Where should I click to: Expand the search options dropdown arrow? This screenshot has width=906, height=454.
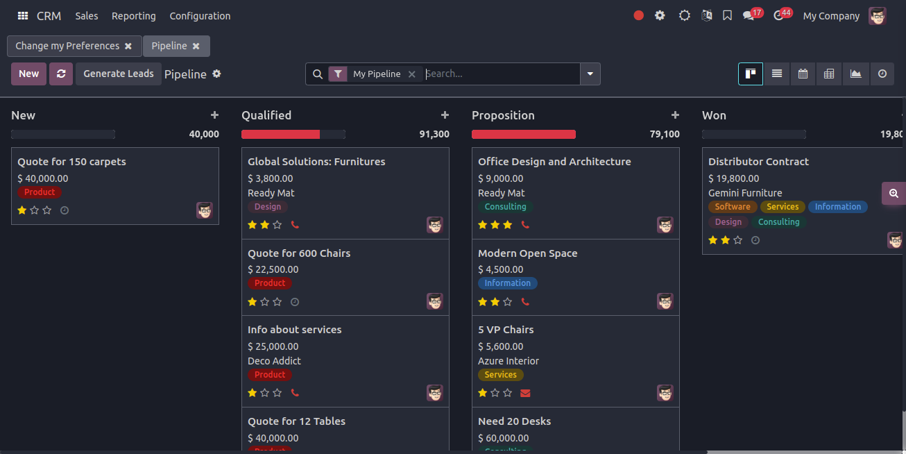[590, 74]
